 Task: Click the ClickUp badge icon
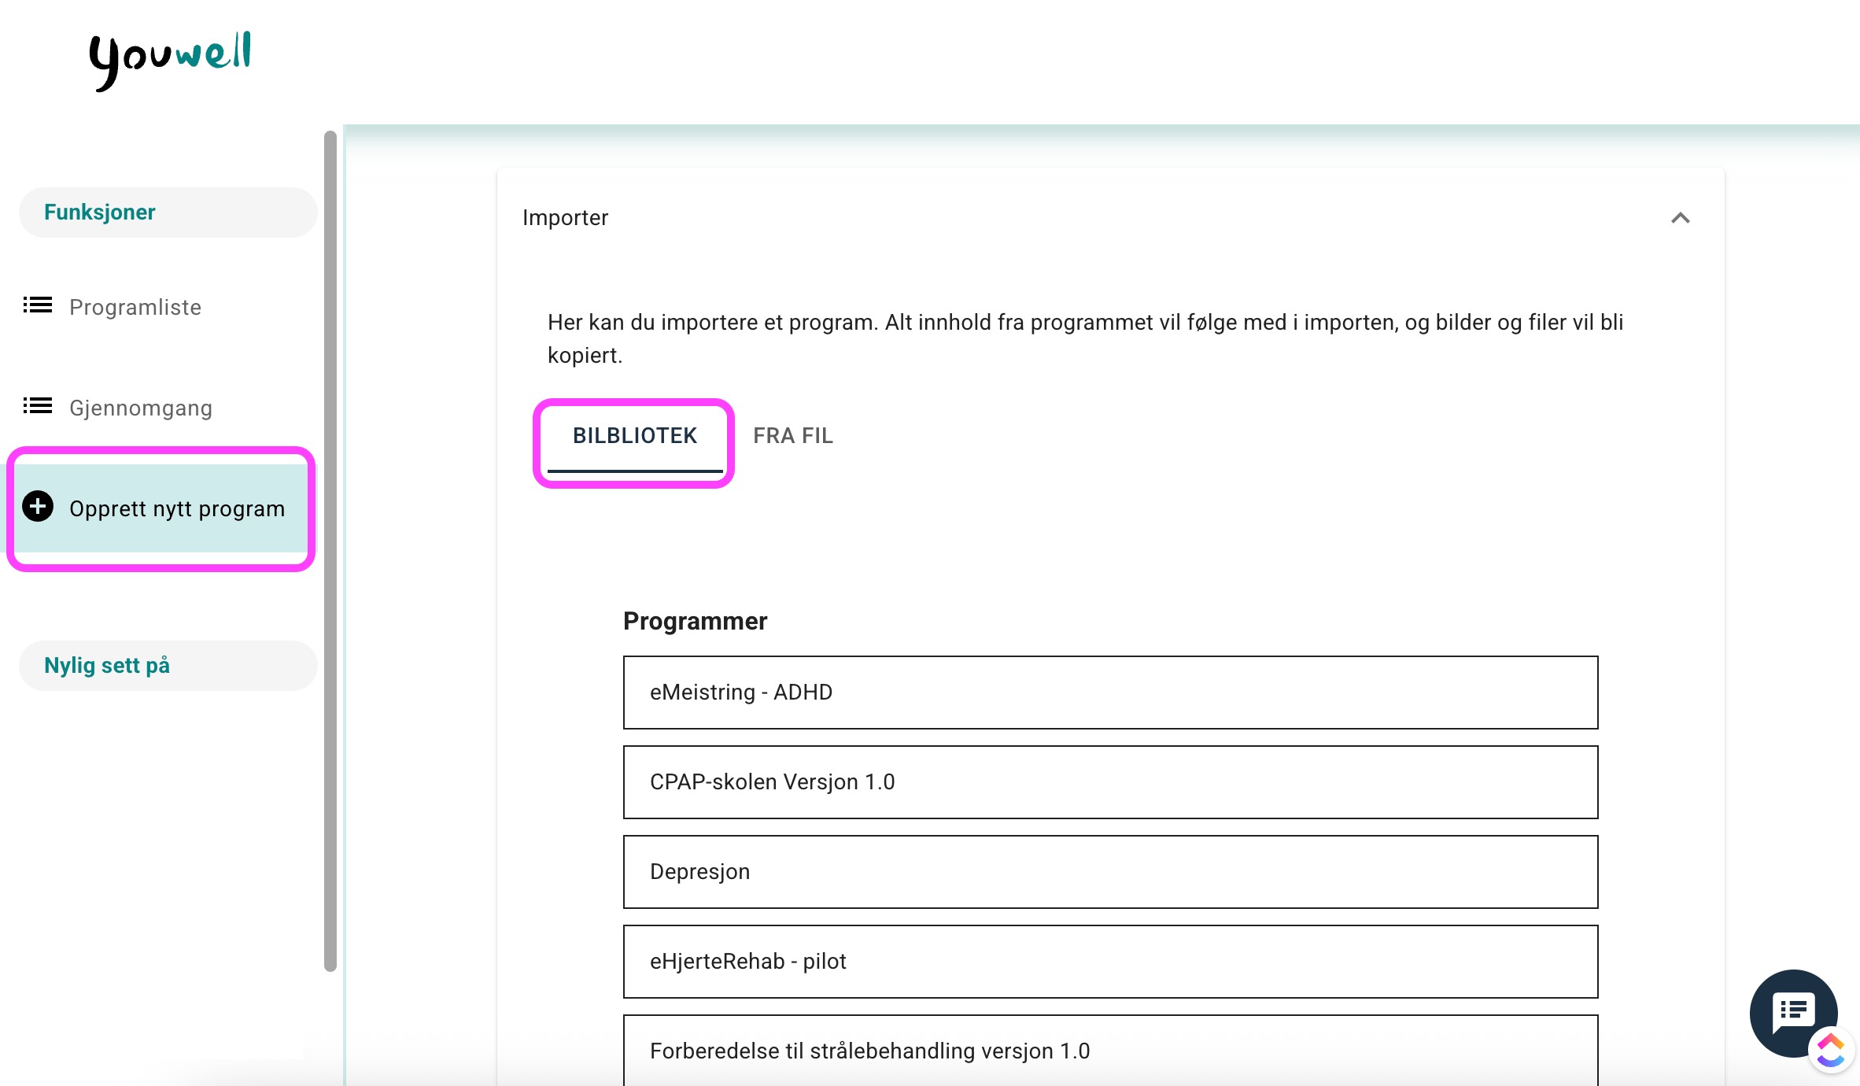tap(1832, 1050)
